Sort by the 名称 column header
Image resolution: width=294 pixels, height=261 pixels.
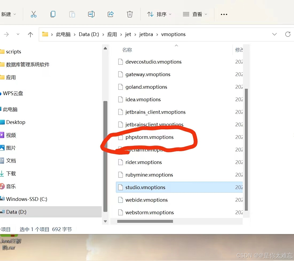[127, 50]
